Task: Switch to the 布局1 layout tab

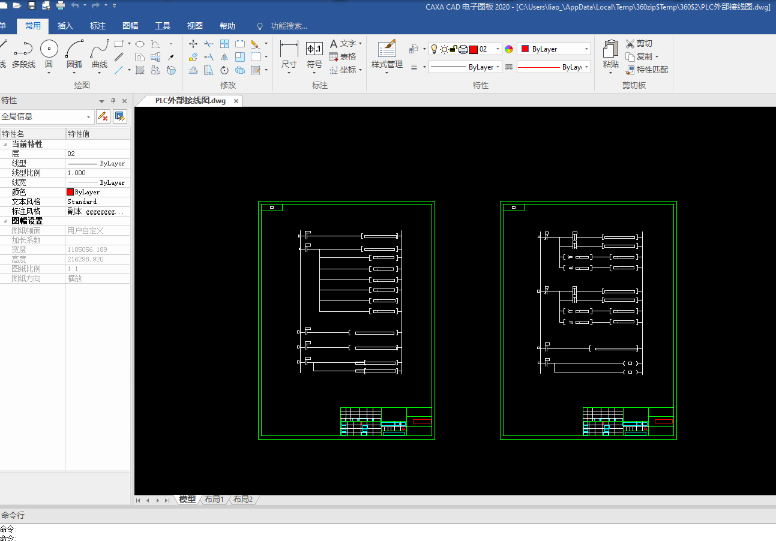Action: [214, 500]
